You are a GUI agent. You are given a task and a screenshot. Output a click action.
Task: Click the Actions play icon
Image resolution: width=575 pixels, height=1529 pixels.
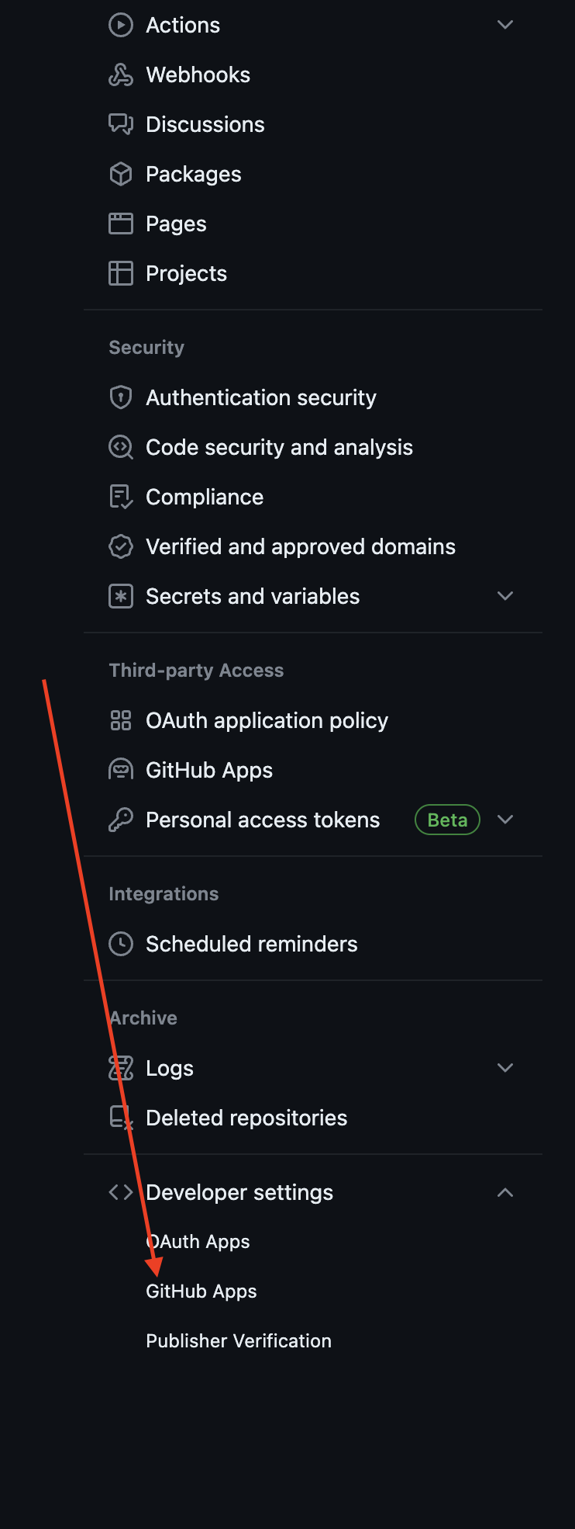121,25
